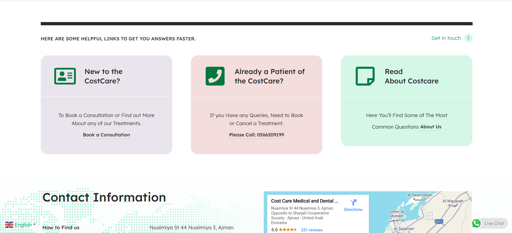Click the Get in touch link

[446, 38]
